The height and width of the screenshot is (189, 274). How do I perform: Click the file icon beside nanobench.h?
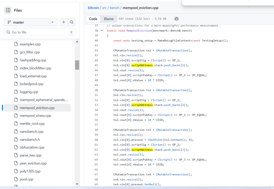point(16,140)
